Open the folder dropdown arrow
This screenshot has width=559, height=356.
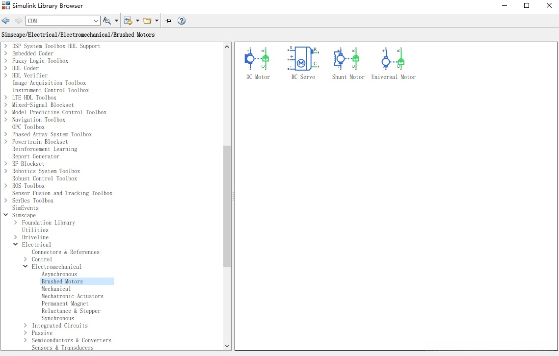pos(157,21)
